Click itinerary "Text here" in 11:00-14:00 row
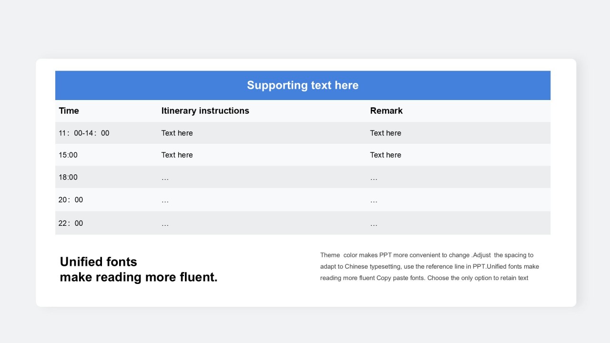Viewport: 610px width, 343px height. pos(177,133)
